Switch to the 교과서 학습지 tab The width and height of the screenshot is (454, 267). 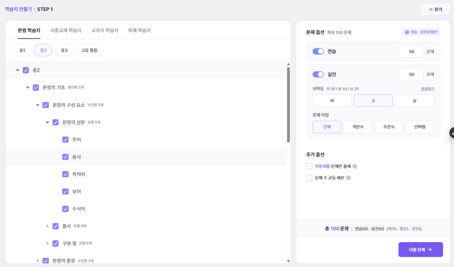[104, 31]
